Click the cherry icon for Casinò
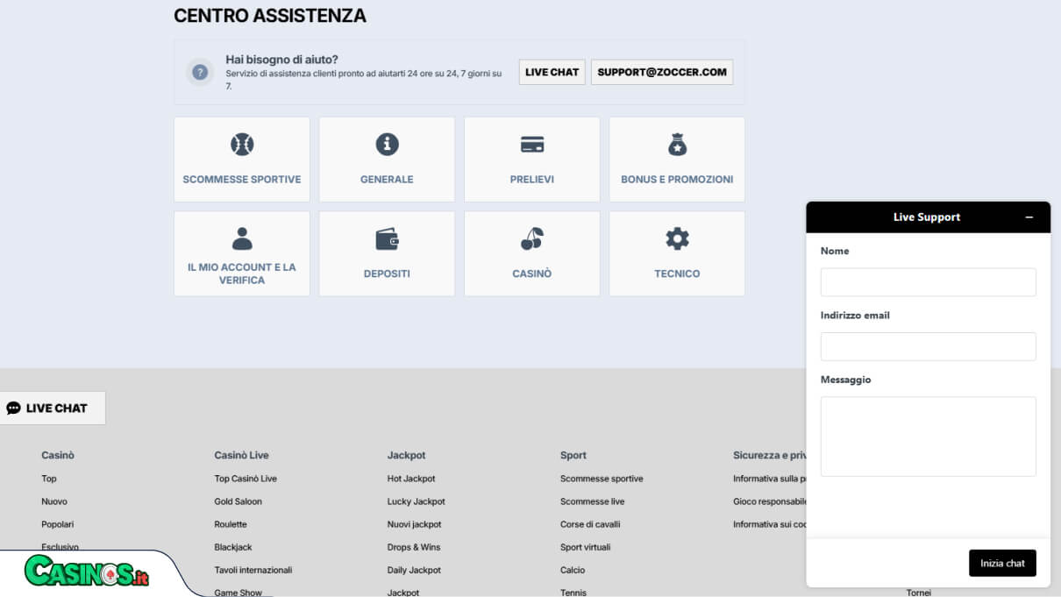The height and width of the screenshot is (597, 1061). 532,238
